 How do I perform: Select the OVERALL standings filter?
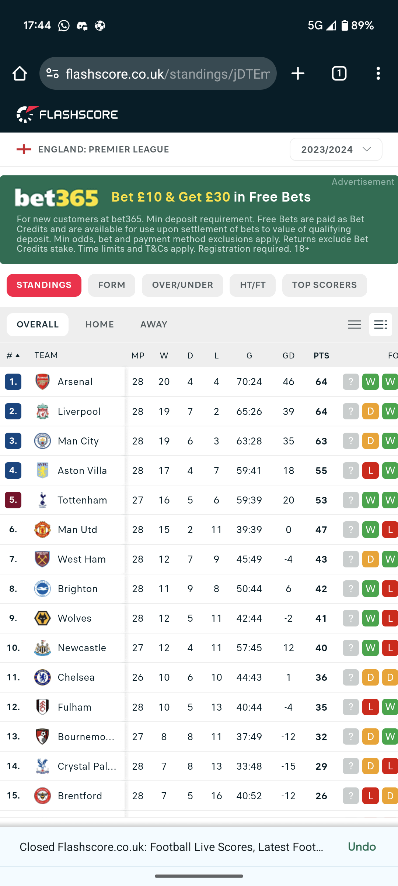[x=38, y=325]
